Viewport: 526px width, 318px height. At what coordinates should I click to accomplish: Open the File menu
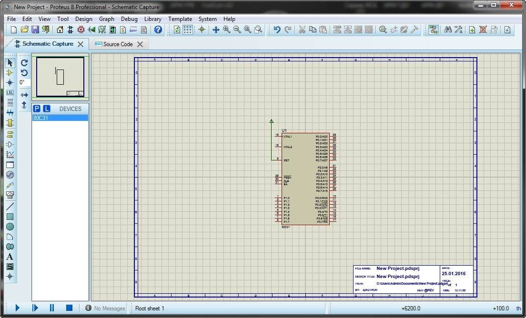click(x=11, y=19)
